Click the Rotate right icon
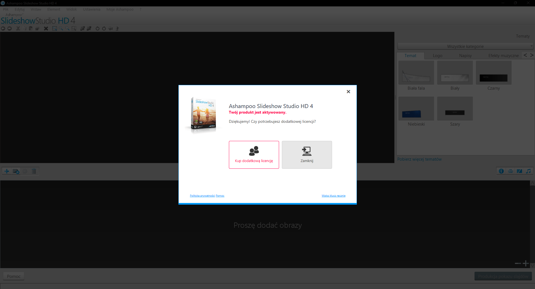The image size is (535, 289). click(x=104, y=28)
